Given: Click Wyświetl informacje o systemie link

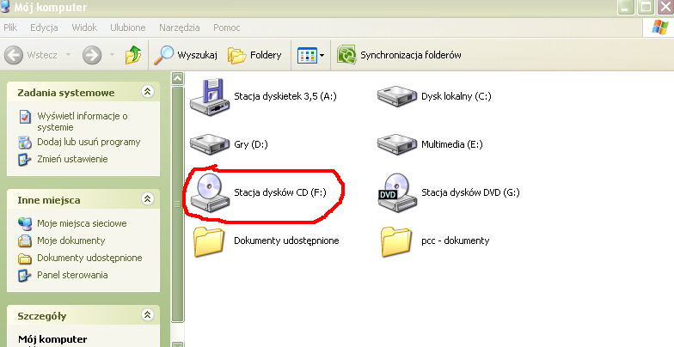Looking at the screenshot, I should (x=83, y=122).
